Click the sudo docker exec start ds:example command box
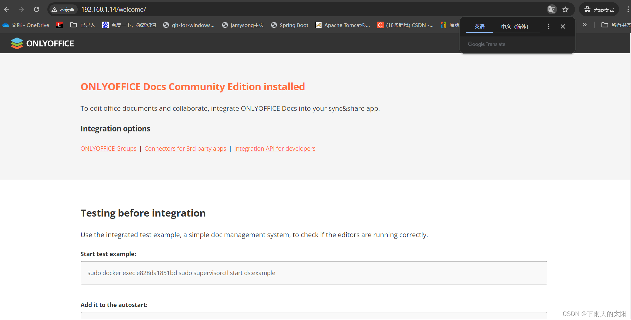Viewport: 631px width, 320px height. (x=314, y=273)
